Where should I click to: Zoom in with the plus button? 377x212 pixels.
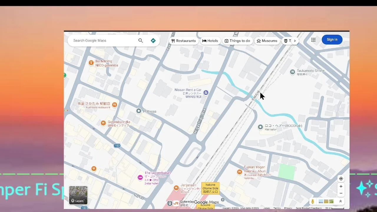coord(341,186)
